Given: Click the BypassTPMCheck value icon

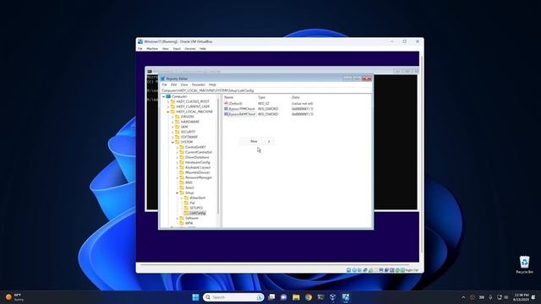Looking at the screenshot, I should click(226, 109).
